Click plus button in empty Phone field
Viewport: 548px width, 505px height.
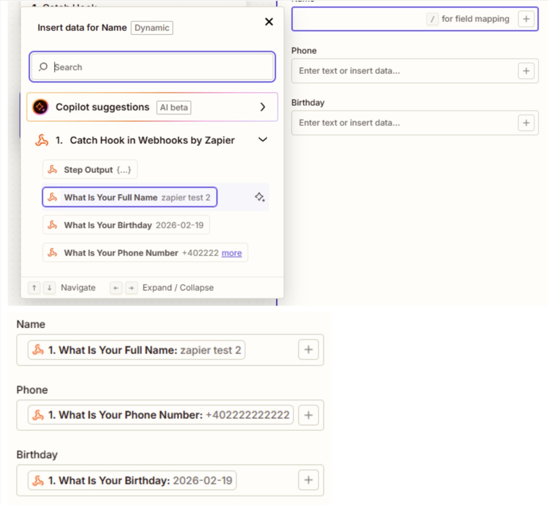pyautogui.click(x=526, y=71)
